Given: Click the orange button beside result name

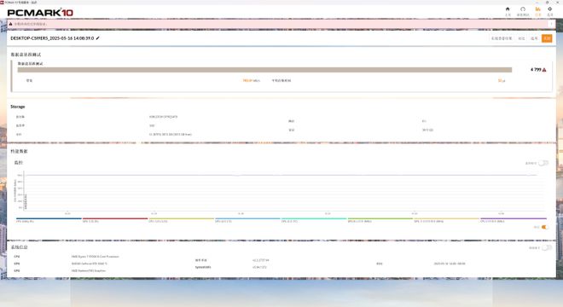Looking at the screenshot, I should tap(547, 38).
